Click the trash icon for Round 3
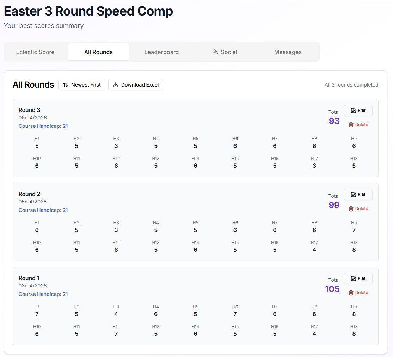The height and width of the screenshot is (357, 393). click(x=351, y=125)
